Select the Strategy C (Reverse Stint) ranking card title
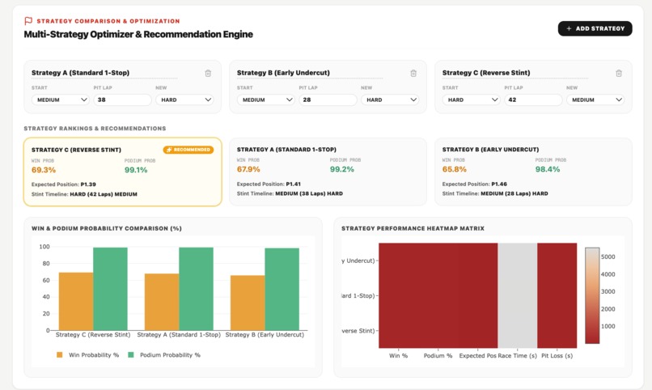Viewport: 652px width, 390px height. (x=77, y=150)
